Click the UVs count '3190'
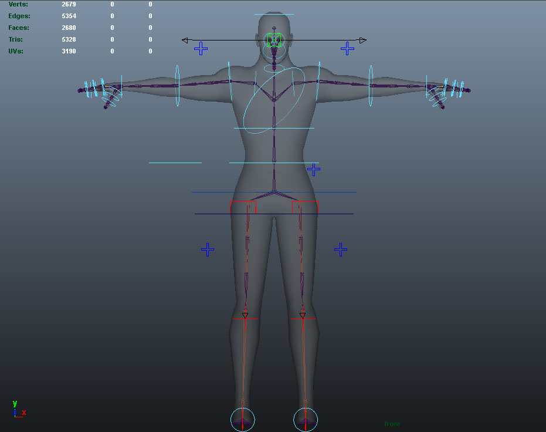Viewport: 546px width, 432px height. coord(69,51)
